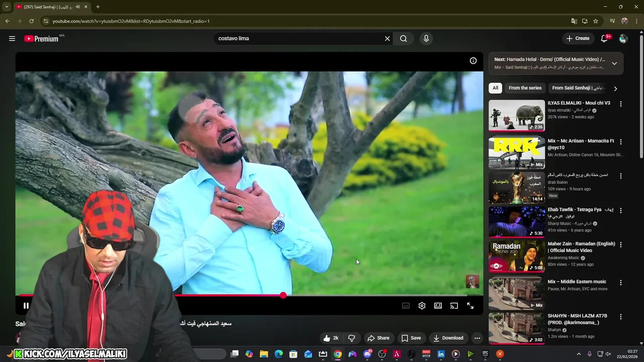Open options for Mc Artisan Mamacita mix
Image resolution: width=644 pixels, height=362 pixels.
620,142
